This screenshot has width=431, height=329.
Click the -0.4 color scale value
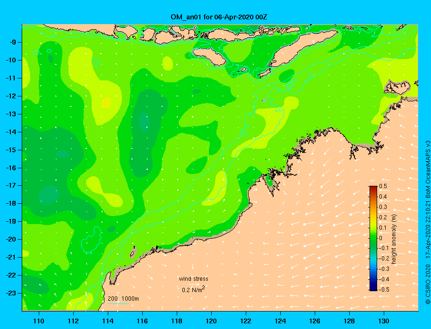384,279
